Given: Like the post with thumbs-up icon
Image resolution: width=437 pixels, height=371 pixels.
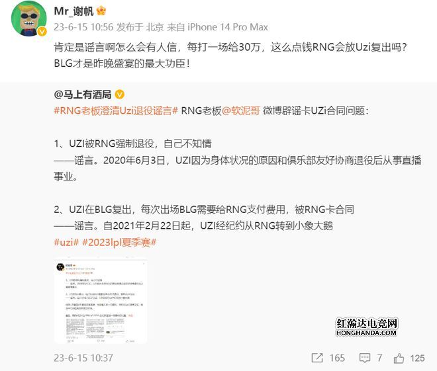Looking at the screenshot, I should [399, 358].
